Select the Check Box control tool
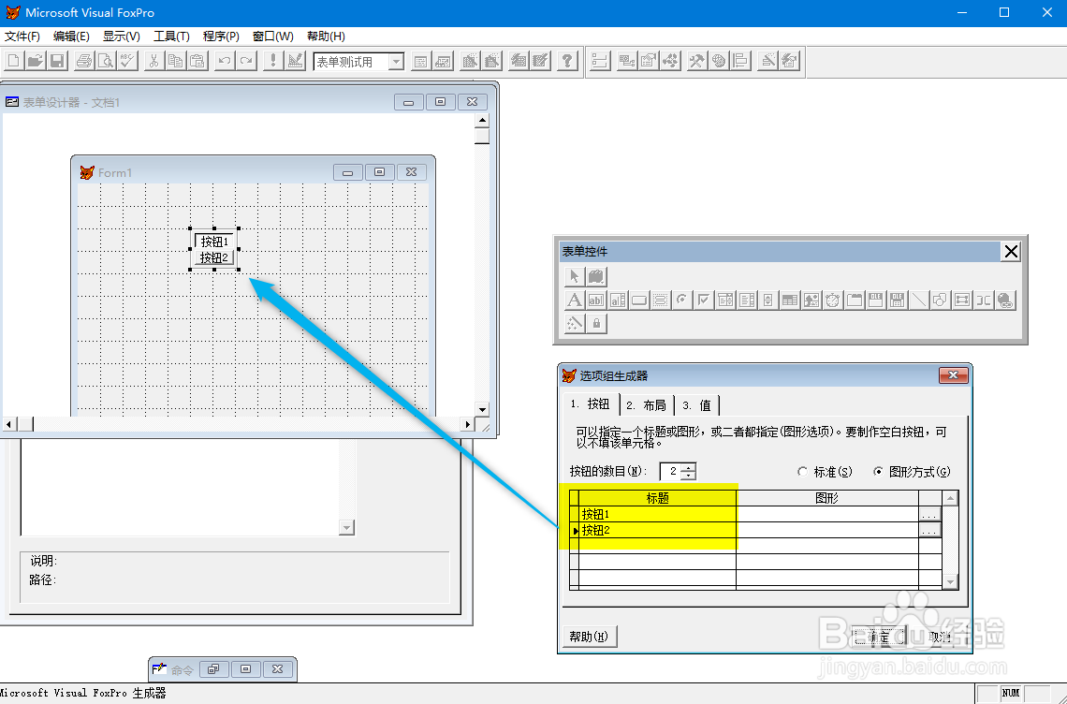The width and height of the screenshot is (1067, 704). pos(704,301)
